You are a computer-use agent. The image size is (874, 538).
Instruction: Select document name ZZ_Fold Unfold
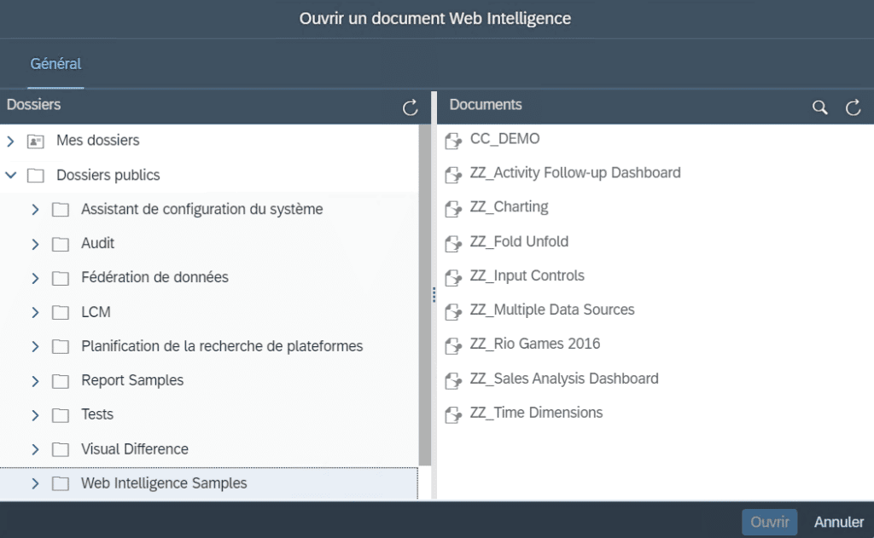[x=519, y=241]
